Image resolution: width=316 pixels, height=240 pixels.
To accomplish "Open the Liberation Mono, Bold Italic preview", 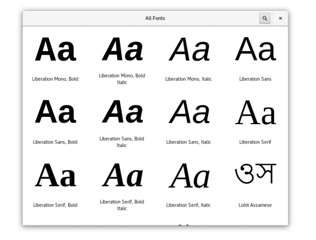I will point(122,49).
